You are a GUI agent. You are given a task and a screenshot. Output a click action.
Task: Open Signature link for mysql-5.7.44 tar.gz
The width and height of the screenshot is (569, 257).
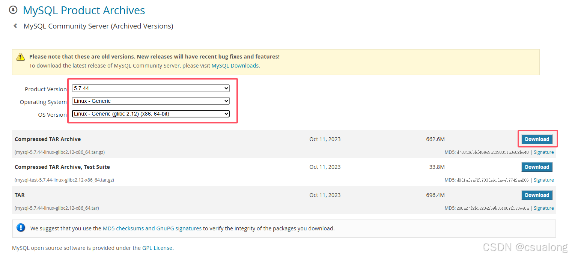pyautogui.click(x=543, y=152)
